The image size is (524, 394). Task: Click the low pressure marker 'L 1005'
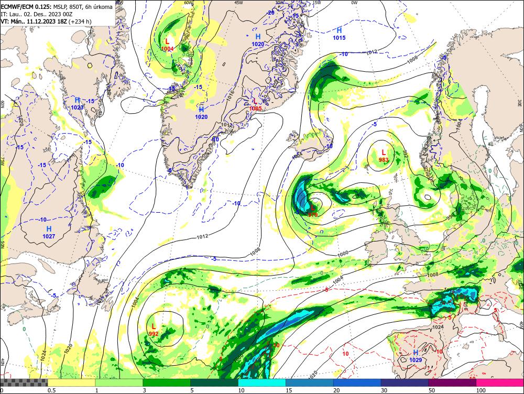tap(255, 105)
